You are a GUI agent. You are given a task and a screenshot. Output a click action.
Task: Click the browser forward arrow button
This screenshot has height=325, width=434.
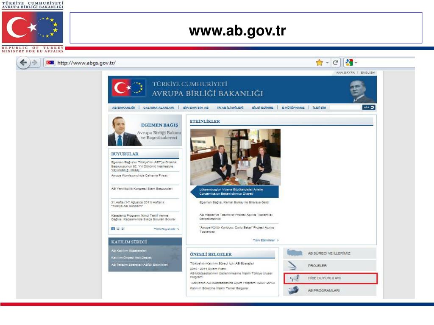(x=35, y=63)
